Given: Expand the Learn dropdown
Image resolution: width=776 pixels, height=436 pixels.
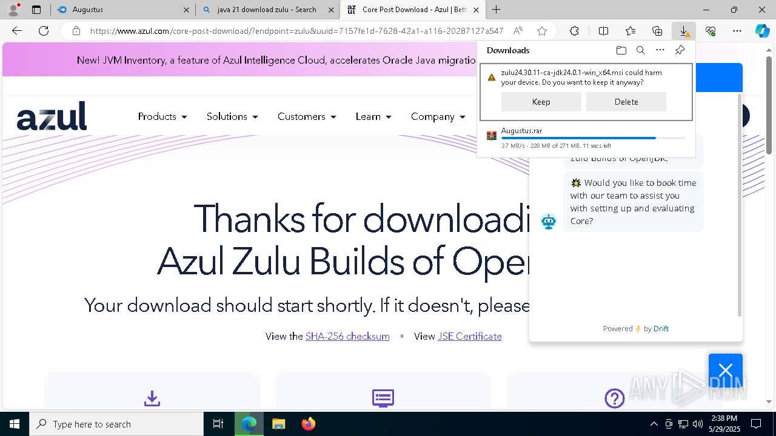Looking at the screenshot, I should click(x=373, y=116).
